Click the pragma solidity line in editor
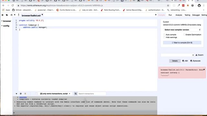 point(31,21)
